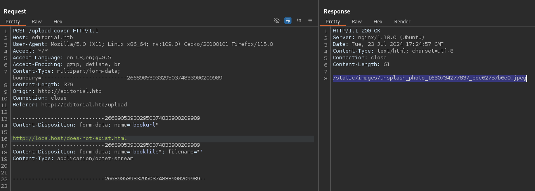The image size is (535, 191).
Task: Click the highlighted /static/images jpeg path
Action: point(429,78)
